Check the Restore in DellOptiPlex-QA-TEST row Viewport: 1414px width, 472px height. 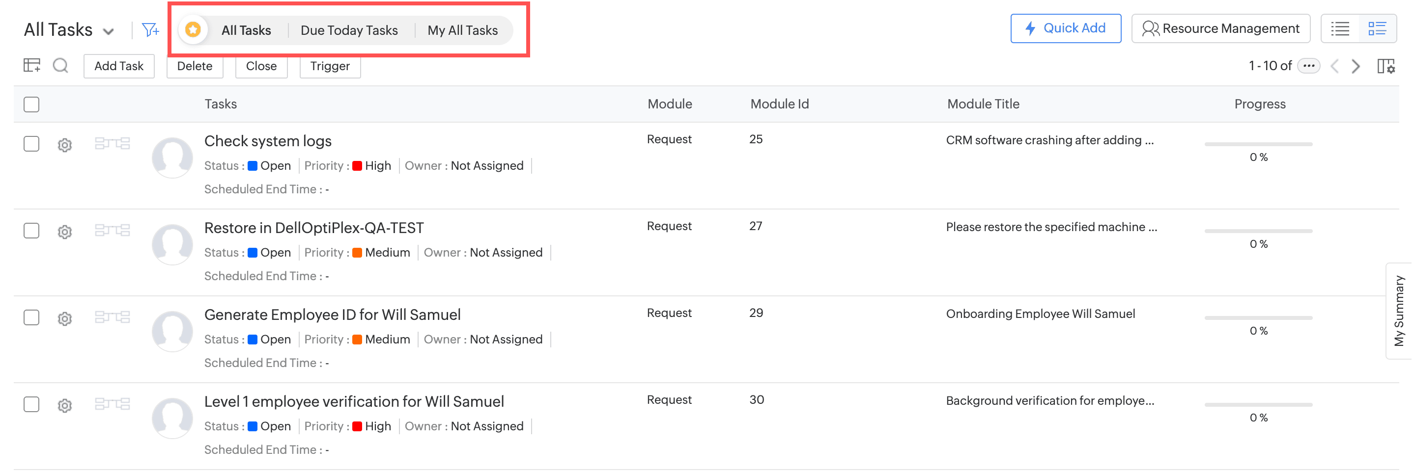tap(32, 231)
